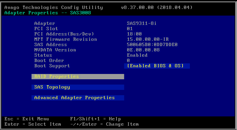The image size is (237, 130).
Task: Change the Enabled BIOS & OS boot support field
Action: pyautogui.click(x=157, y=66)
